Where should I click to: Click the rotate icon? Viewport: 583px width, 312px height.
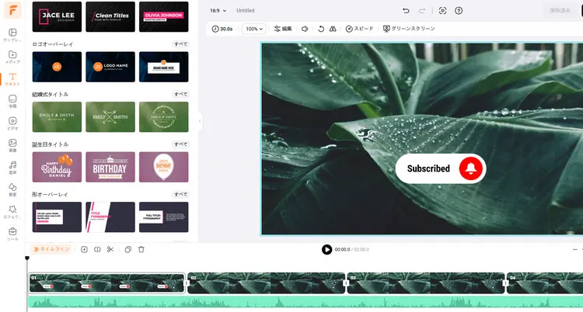click(321, 29)
